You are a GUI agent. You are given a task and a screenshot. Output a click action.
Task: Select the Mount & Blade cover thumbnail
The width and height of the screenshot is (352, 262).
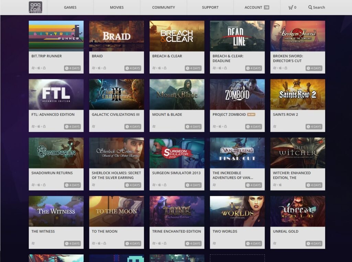(177, 95)
